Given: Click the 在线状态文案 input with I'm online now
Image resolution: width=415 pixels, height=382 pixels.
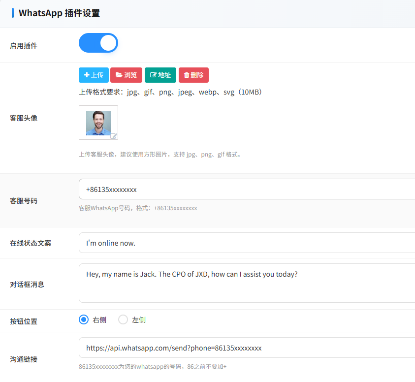Looking at the screenshot, I should pyautogui.click(x=247, y=243).
